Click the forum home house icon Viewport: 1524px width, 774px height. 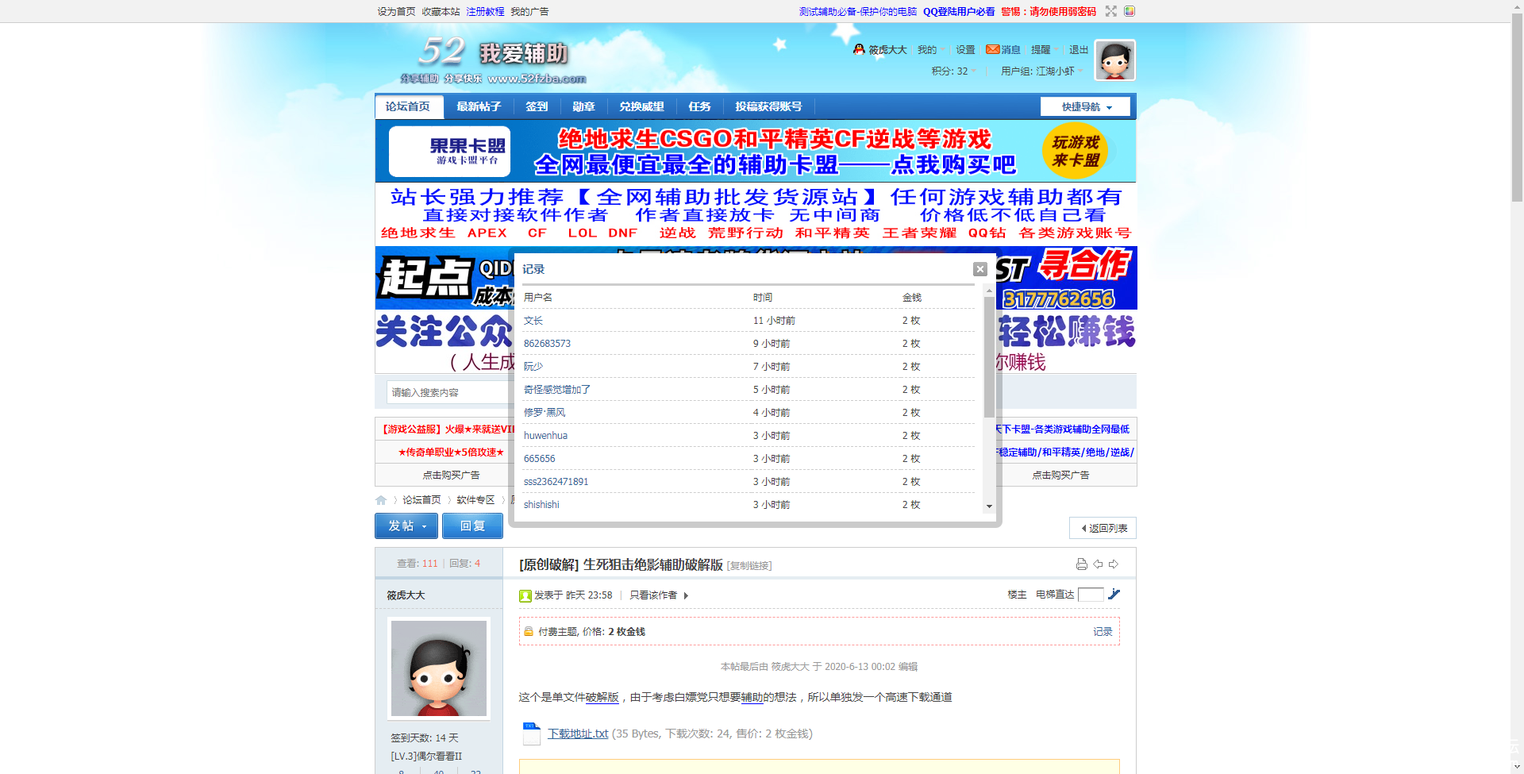point(381,500)
